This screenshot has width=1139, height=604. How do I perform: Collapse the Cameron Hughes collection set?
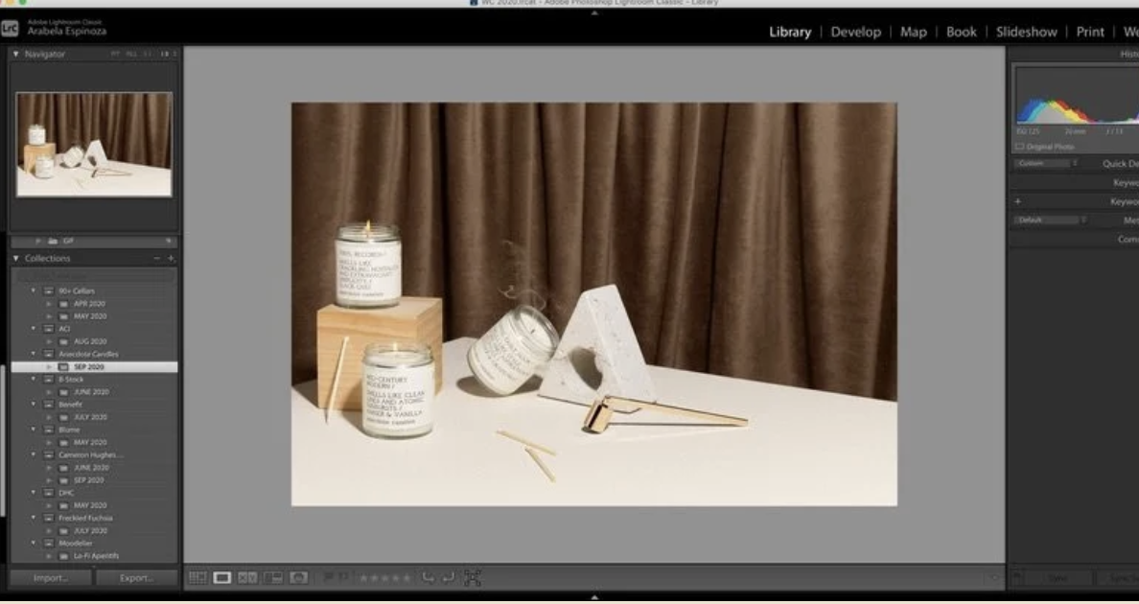pyautogui.click(x=34, y=454)
